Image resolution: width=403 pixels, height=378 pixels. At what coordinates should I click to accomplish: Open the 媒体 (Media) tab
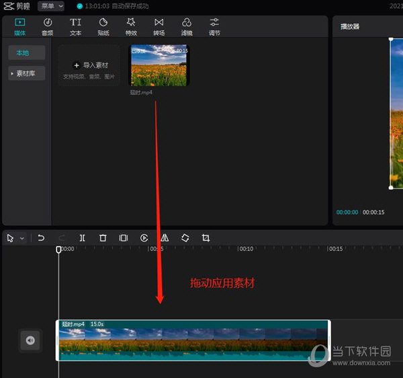(19, 27)
